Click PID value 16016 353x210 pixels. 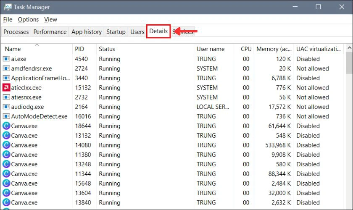pos(83,116)
